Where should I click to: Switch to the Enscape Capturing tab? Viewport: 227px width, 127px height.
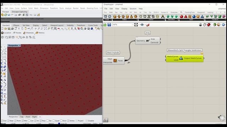[20, 12]
